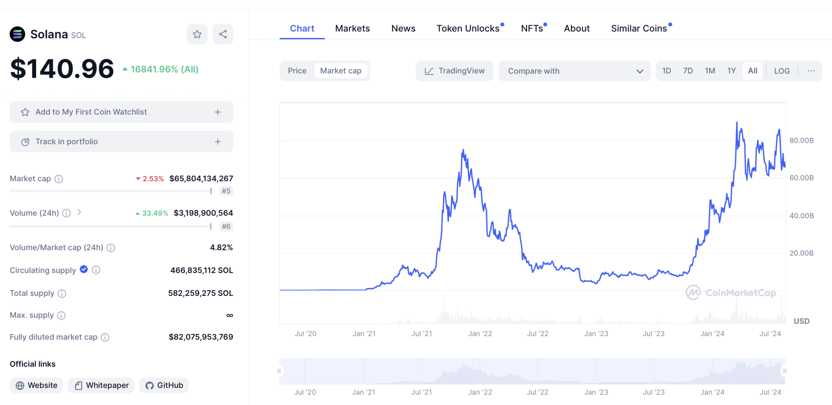Open the Whitepaper link
The image size is (832, 405).
101,386
